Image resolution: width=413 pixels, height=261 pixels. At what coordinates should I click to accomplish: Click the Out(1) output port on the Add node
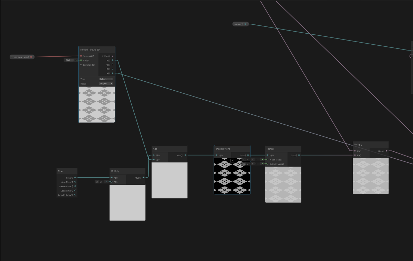click(185, 155)
